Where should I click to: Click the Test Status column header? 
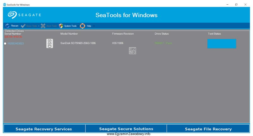(214, 34)
